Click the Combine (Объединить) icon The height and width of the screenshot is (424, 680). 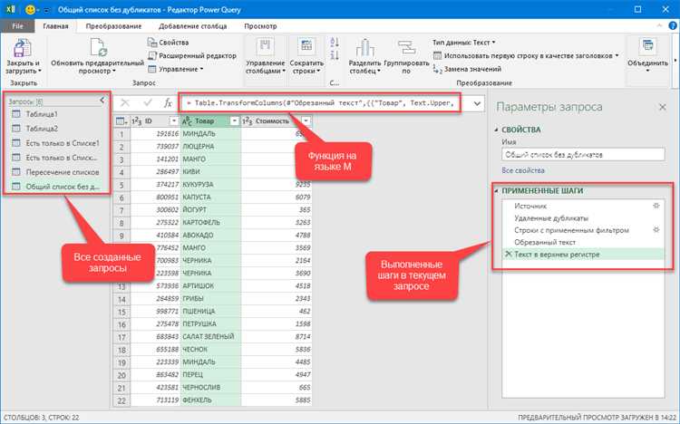click(648, 46)
